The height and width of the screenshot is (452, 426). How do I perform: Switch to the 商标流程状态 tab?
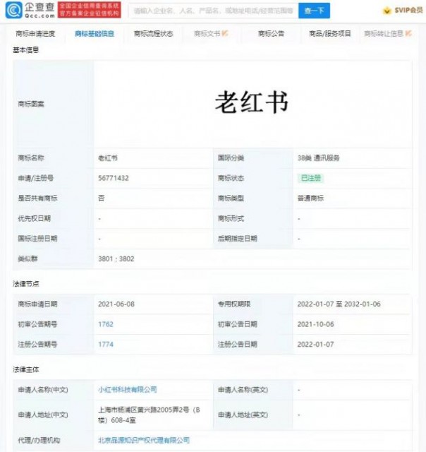(153, 33)
